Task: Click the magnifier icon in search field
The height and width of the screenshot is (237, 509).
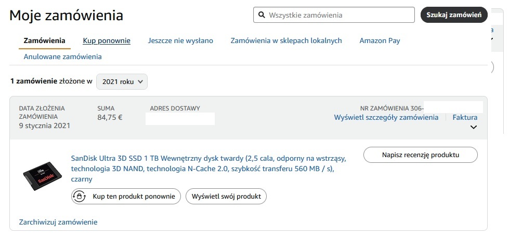Action: (262, 15)
